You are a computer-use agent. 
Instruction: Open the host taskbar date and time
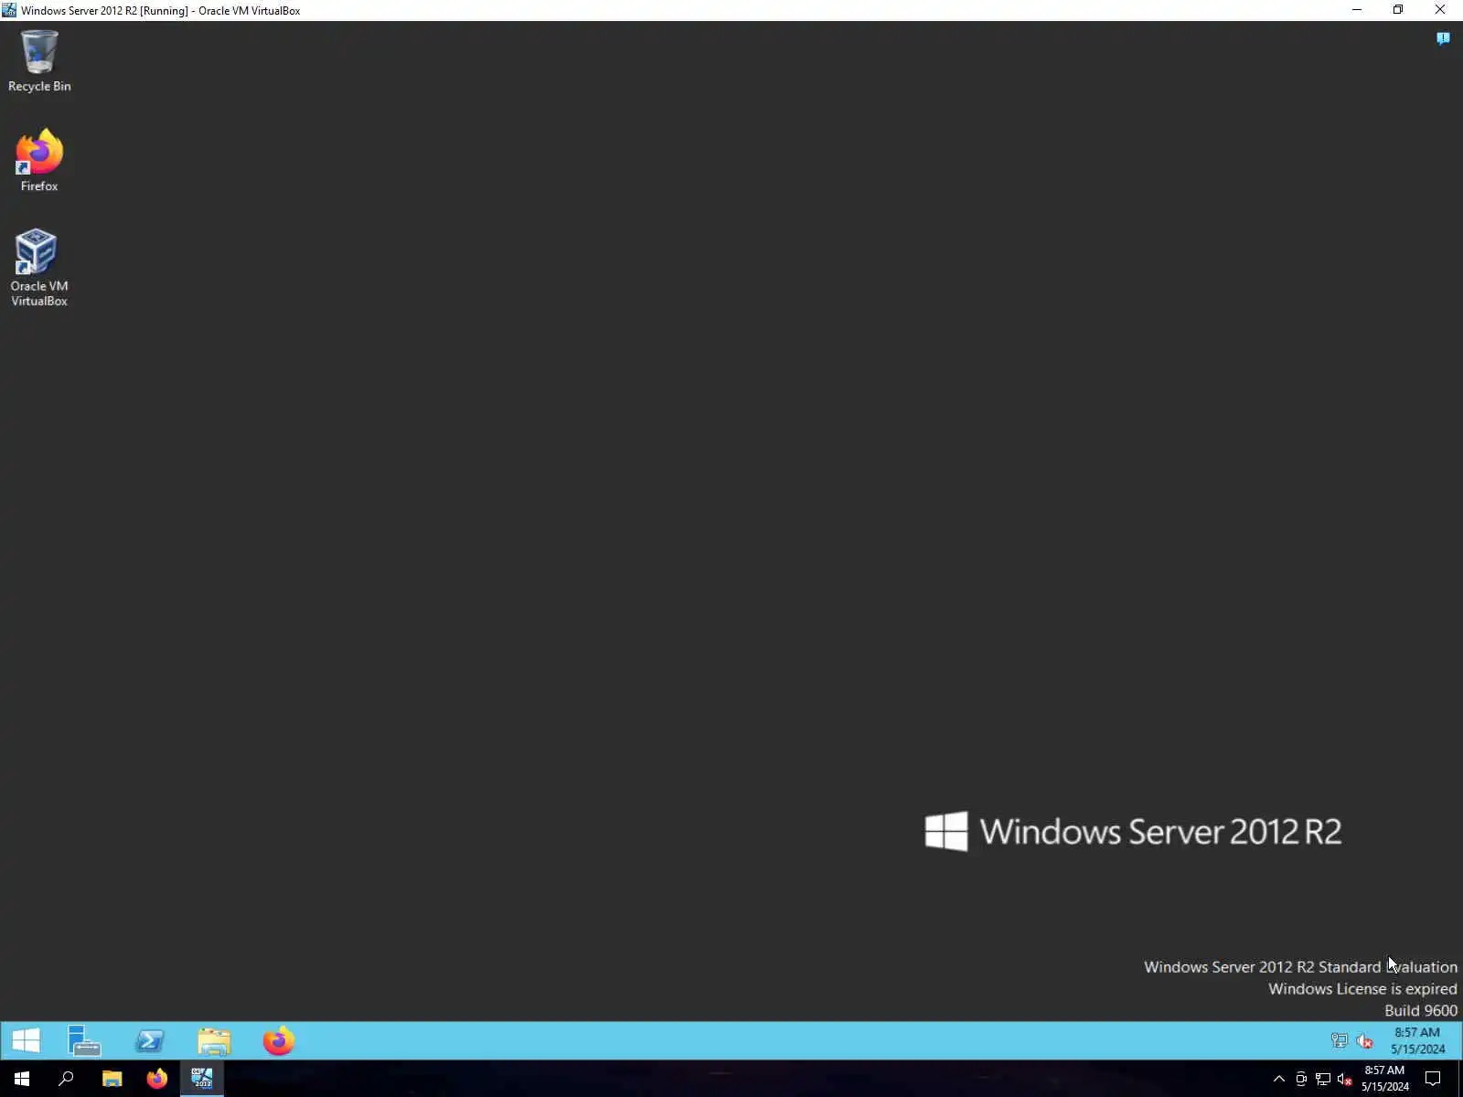click(1384, 1079)
